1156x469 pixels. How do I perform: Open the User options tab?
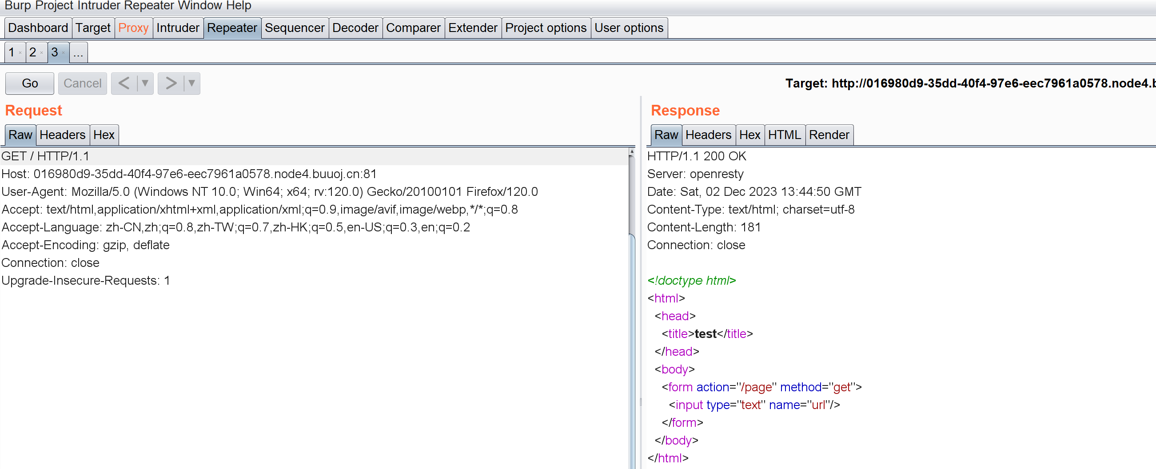[x=629, y=28]
